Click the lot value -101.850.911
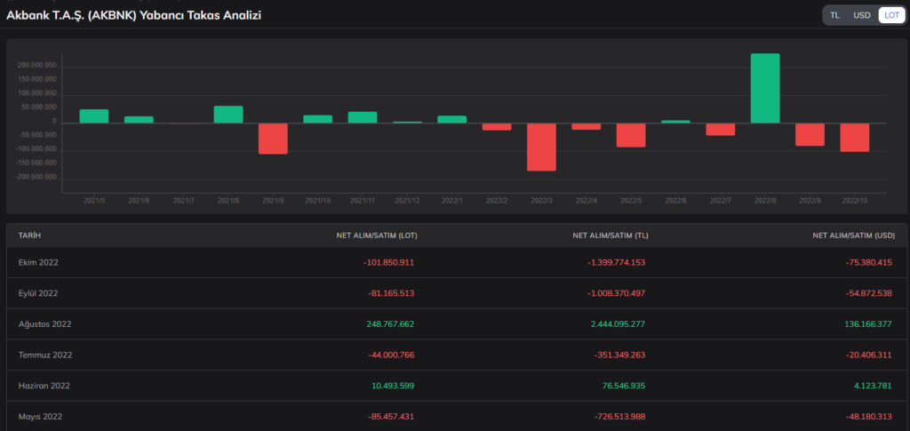 pyautogui.click(x=388, y=262)
